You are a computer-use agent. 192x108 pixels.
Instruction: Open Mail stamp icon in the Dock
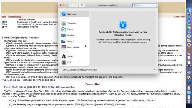click(x=189, y=23)
